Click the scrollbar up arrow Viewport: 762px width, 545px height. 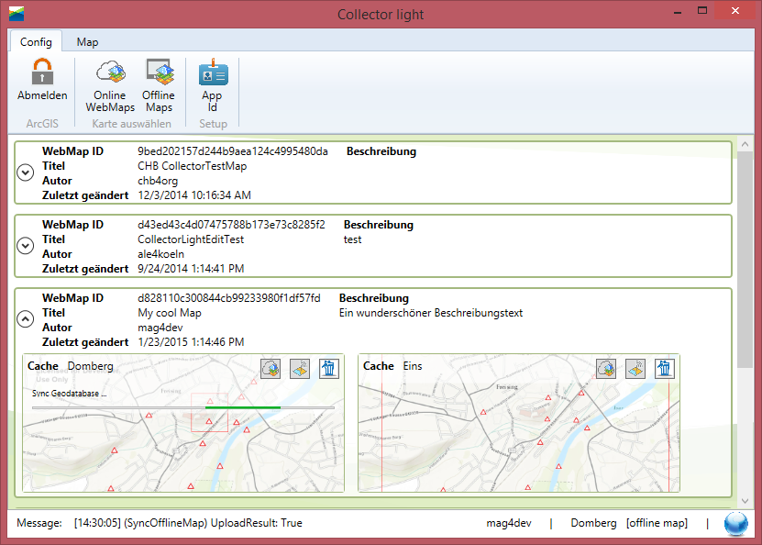tap(745, 144)
